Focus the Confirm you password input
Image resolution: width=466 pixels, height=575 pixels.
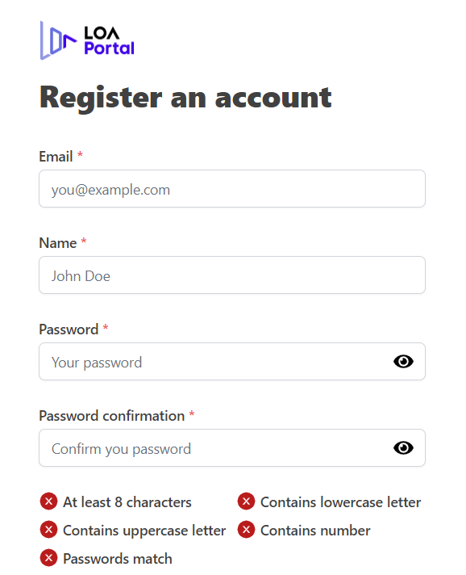[232, 447]
